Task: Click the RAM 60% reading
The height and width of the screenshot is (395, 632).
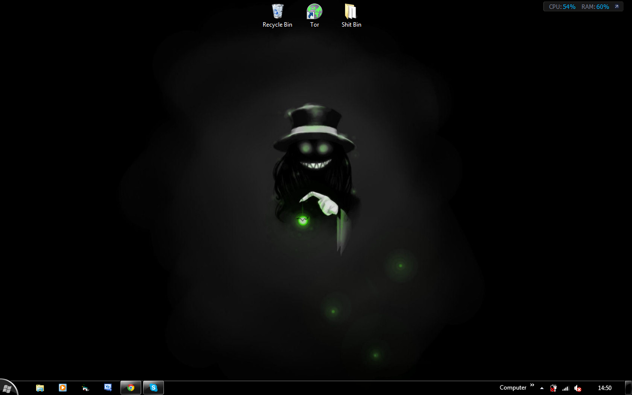Action: pyautogui.click(x=595, y=7)
